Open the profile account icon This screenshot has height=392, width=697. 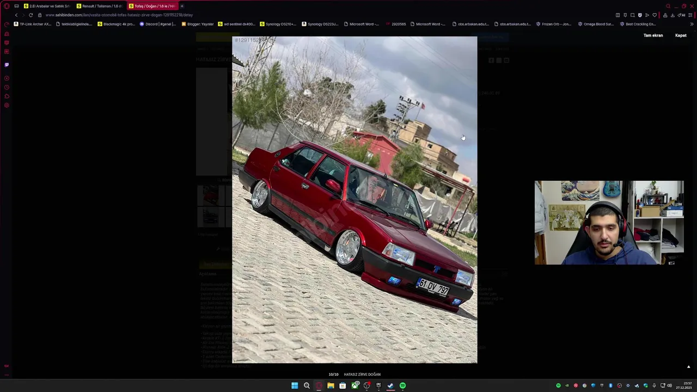(x=665, y=15)
